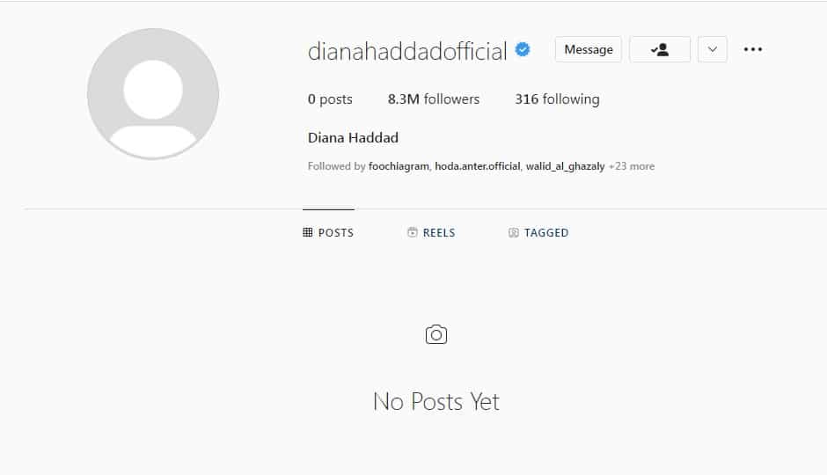
Task: Click the Message button
Action: tap(589, 49)
